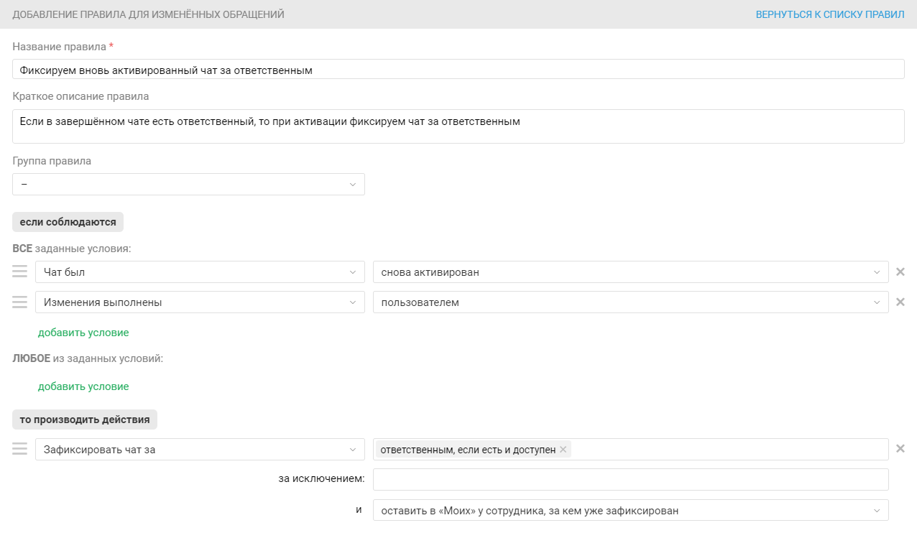The height and width of the screenshot is (533, 917).
Task: Click drag handle of "Зафиксировать чат за" action
Action: (x=20, y=449)
